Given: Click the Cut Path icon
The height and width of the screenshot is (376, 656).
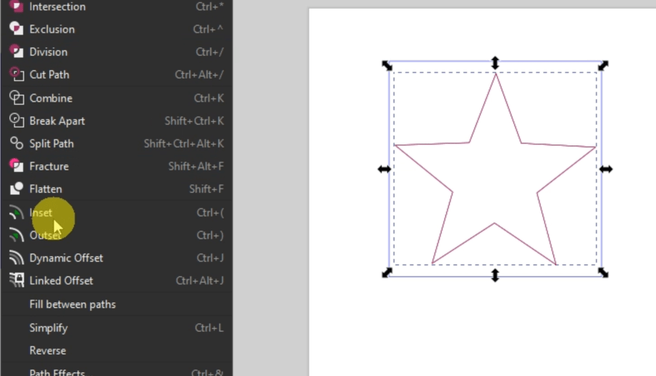Looking at the screenshot, I should (x=16, y=74).
